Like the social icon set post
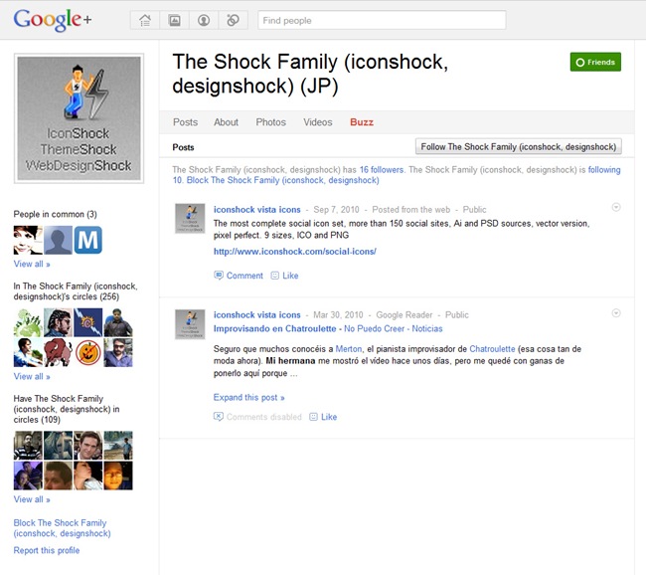This screenshot has width=646, height=575. click(x=289, y=276)
